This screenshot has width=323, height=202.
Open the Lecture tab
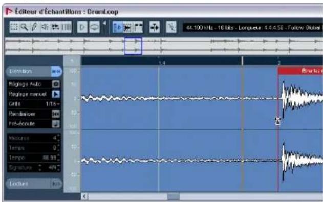pyautogui.click(x=34, y=184)
